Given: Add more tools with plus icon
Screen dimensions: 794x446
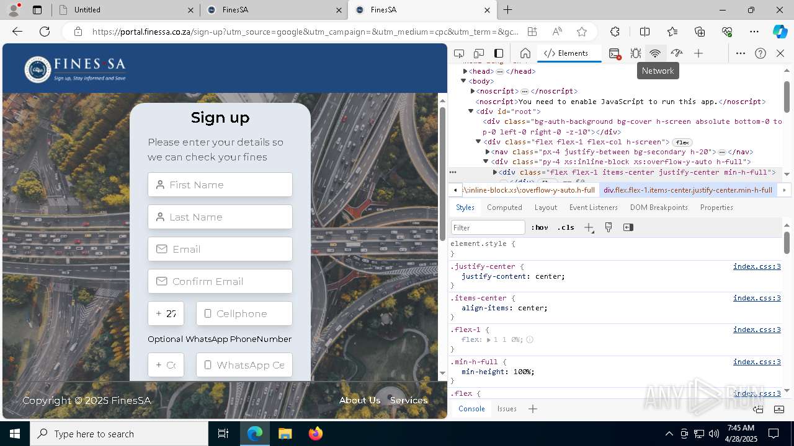Looking at the screenshot, I should [x=698, y=53].
